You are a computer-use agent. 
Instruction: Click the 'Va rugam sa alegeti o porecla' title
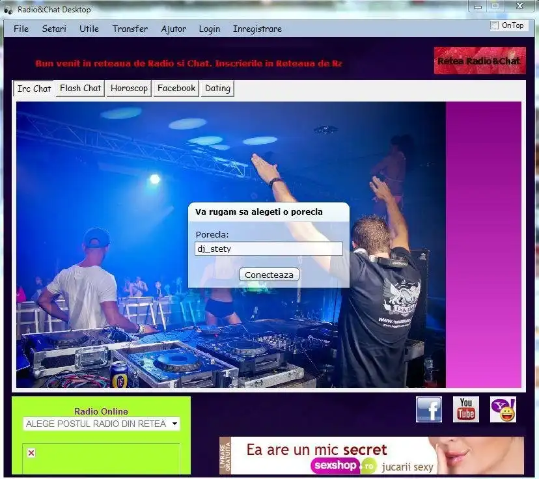point(259,212)
